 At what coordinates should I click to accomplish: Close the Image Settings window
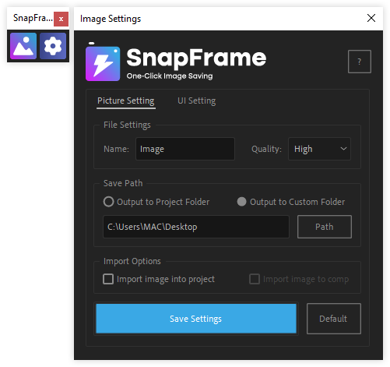coord(371,18)
